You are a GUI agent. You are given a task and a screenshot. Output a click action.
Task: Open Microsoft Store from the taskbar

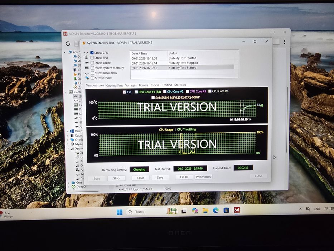coord(226,210)
